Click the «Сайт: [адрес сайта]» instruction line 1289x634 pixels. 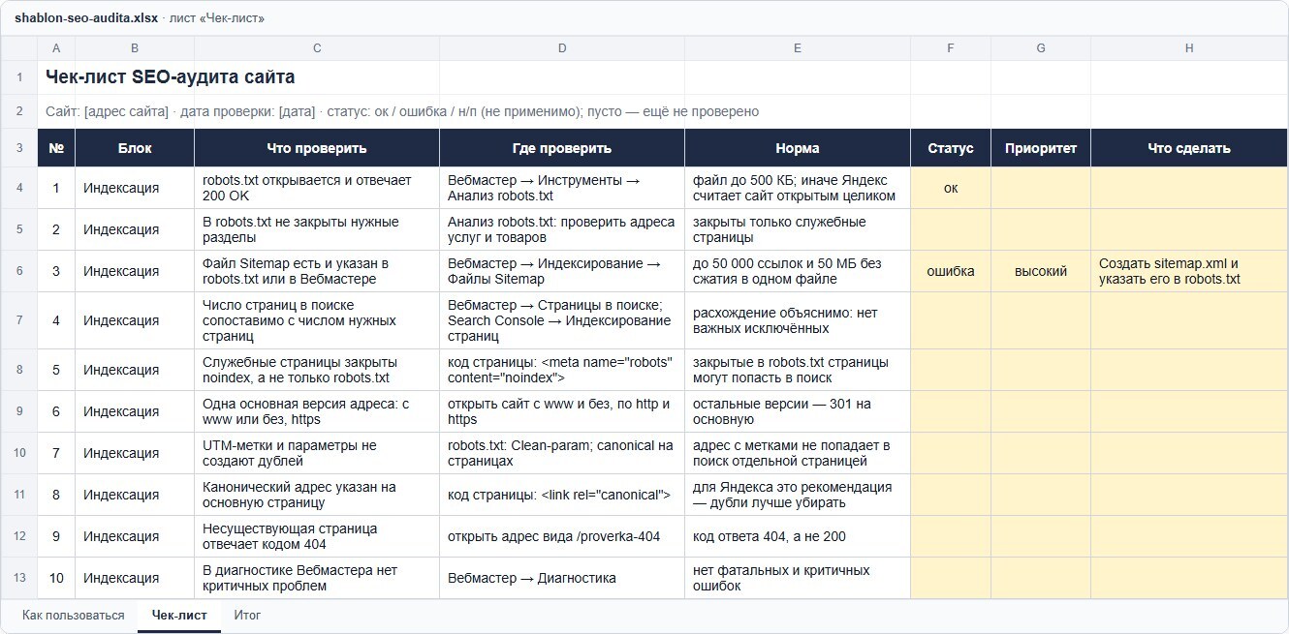(402, 111)
